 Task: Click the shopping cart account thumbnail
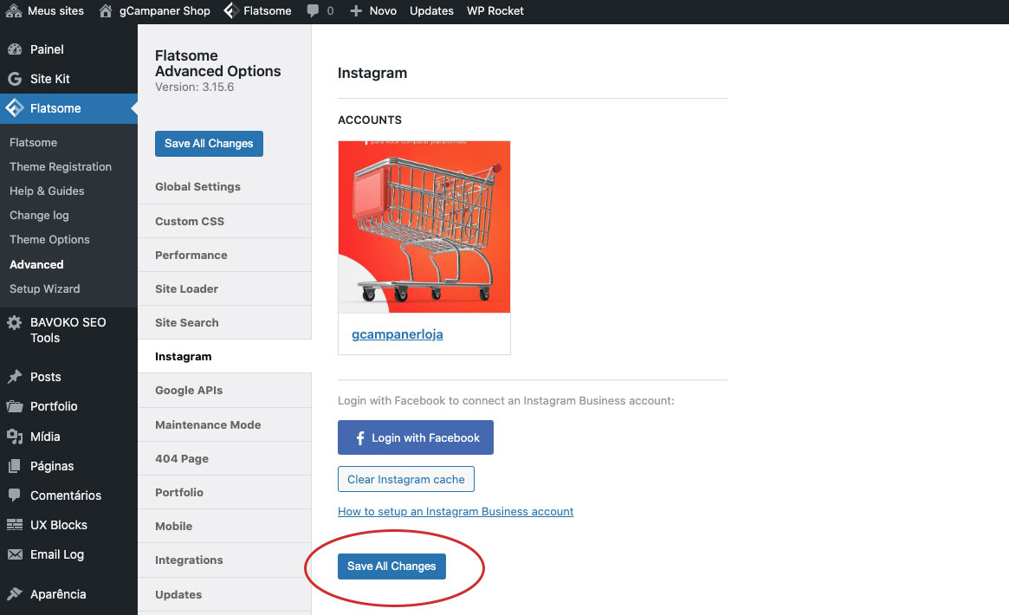click(424, 227)
